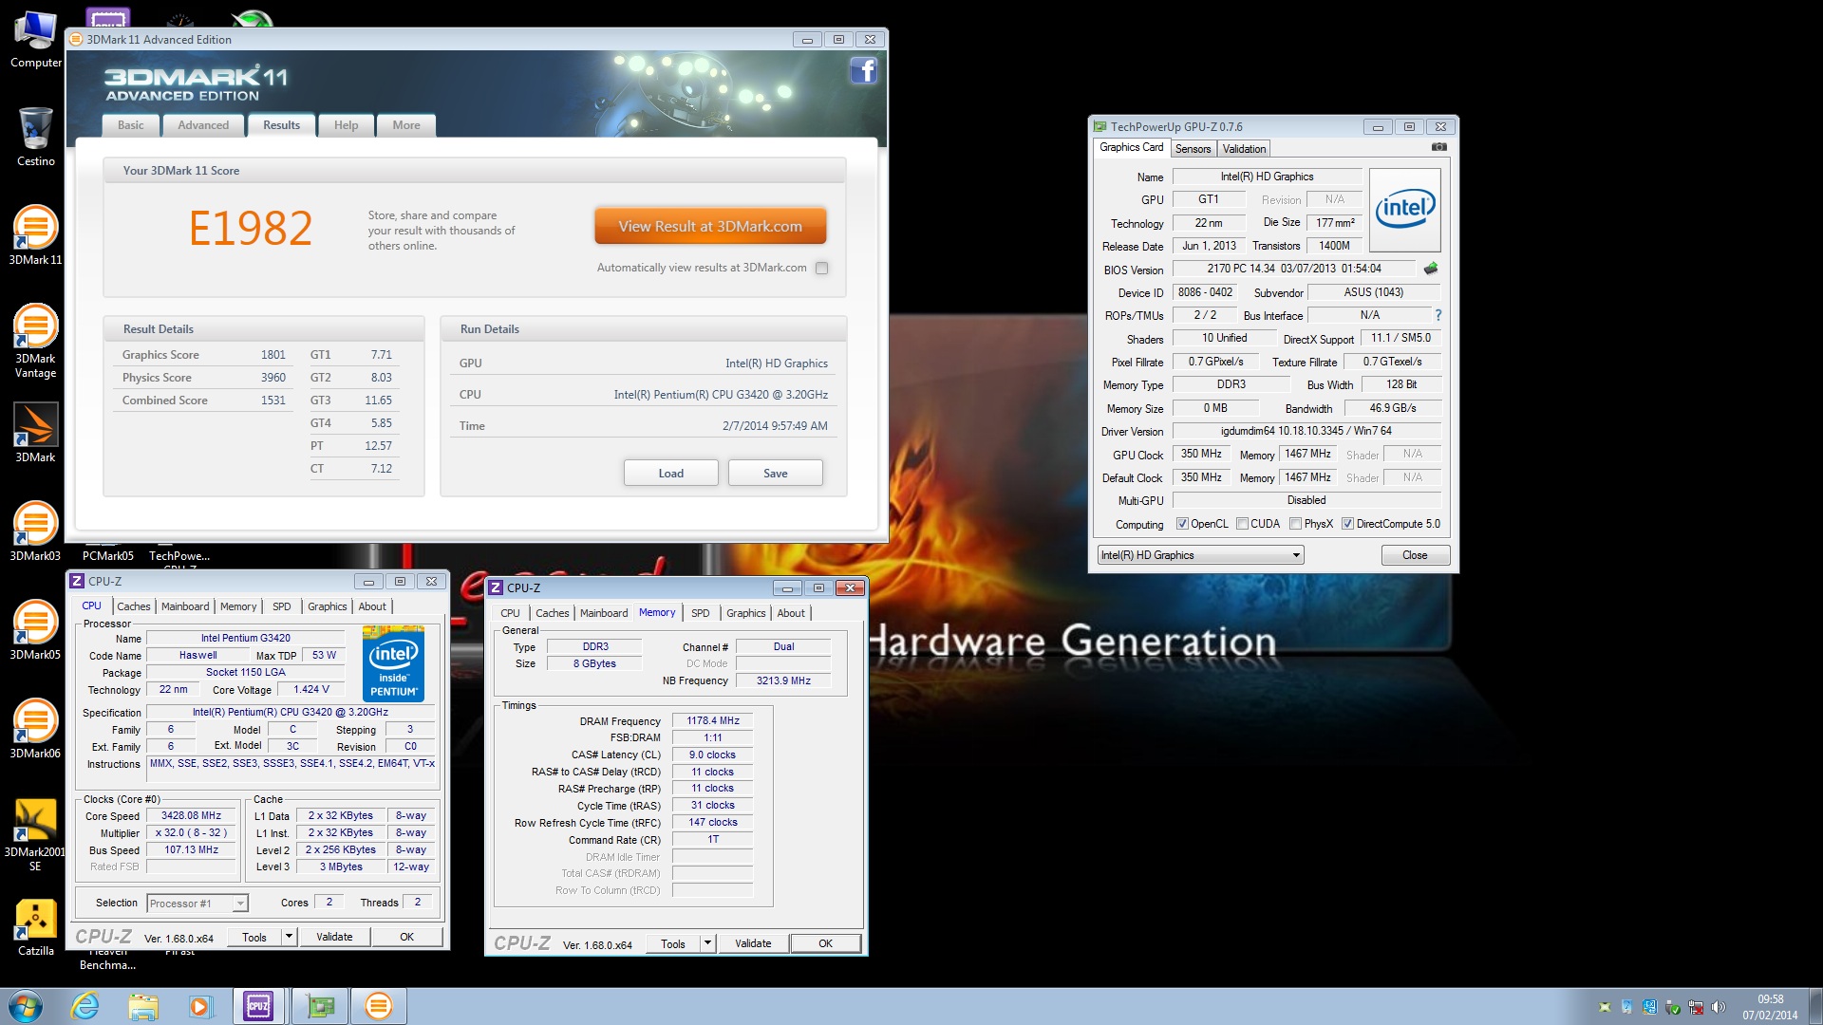Click the Bus Interface question mark in GPU-Z
Image resolution: width=1823 pixels, height=1025 pixels.
[1438, 315]
